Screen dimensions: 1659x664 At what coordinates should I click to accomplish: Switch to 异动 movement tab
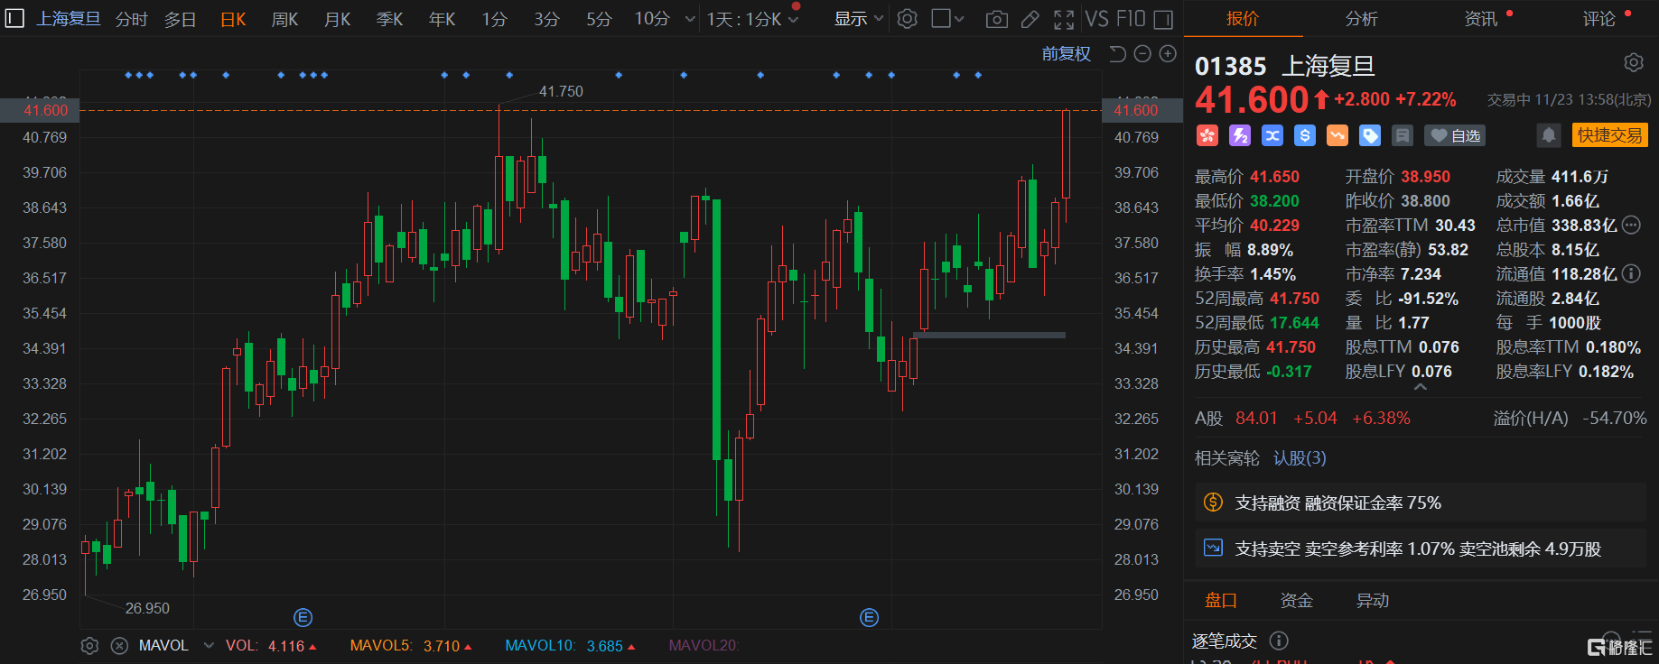pos(1373,601)
